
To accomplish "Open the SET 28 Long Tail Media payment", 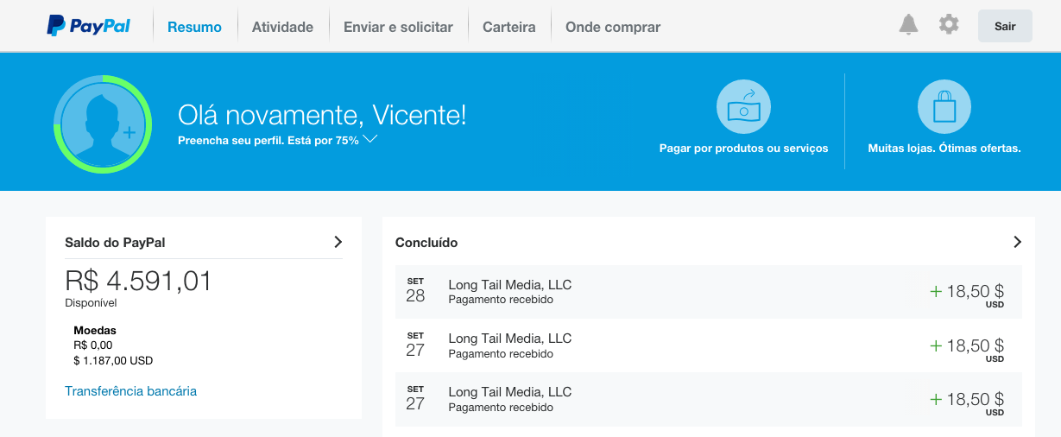I will pos(709,292).
